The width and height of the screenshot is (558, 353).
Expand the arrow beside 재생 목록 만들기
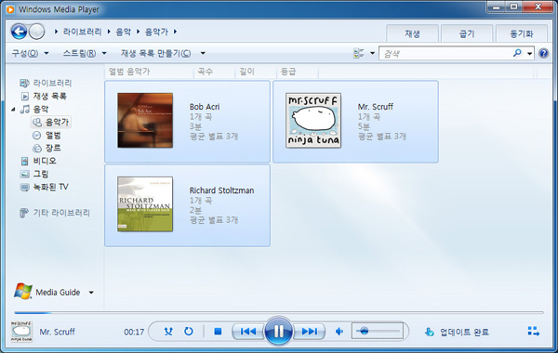click(203, 53)
